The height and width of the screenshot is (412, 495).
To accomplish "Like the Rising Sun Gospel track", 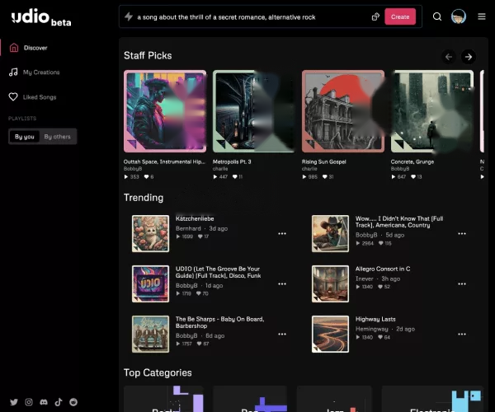I will (x=324, y=177).
